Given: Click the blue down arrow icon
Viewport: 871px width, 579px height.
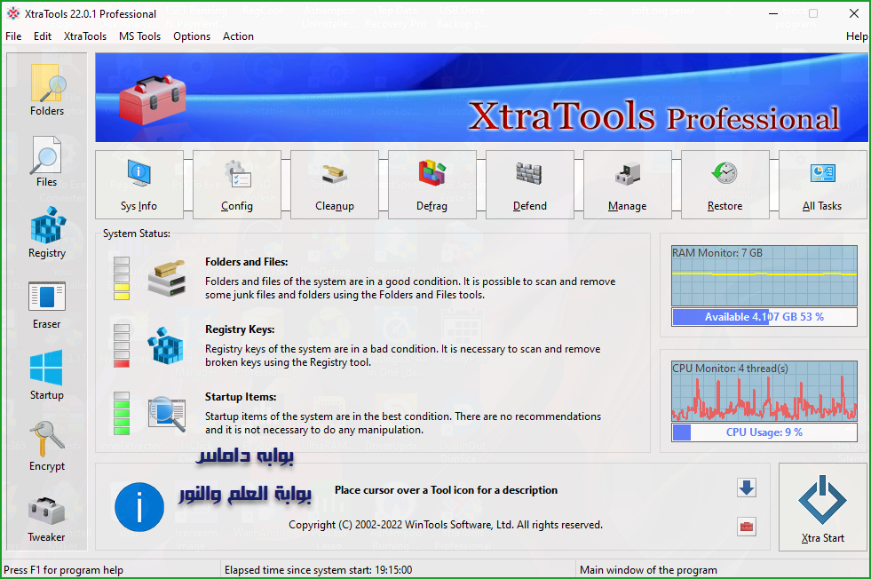Looking at the screenshot, I should pos(747,488).
